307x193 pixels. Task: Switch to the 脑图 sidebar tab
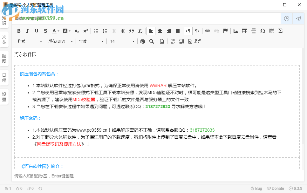pyautogui.click(x=4, y=58)
